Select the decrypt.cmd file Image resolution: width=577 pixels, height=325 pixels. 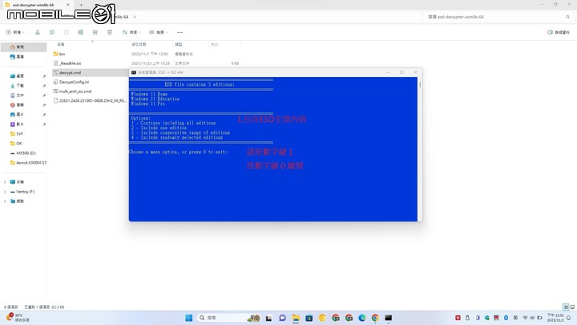click(x=90, y=73)
